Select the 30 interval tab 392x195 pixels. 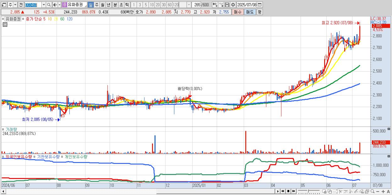point(164,5)
